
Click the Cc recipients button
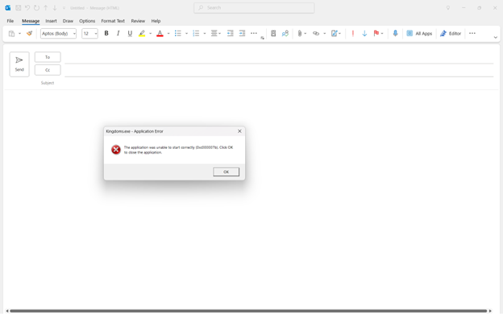48,70
